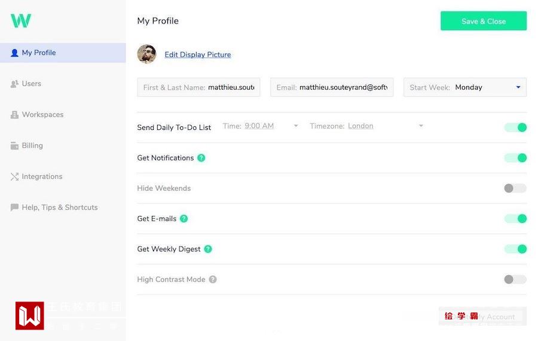Image resolution: width=538 pixels, height=341 pixels.
Task: Click help icon next to High Contrast Mode
Action: tap(213, 279)
